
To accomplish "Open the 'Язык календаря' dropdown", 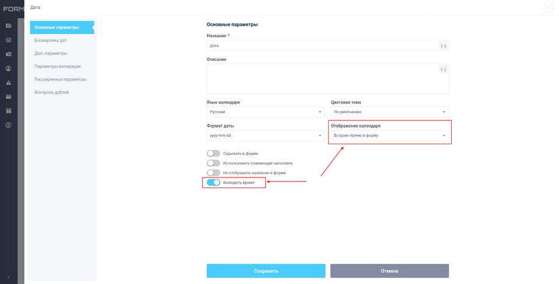I will (x=266, y=112).
